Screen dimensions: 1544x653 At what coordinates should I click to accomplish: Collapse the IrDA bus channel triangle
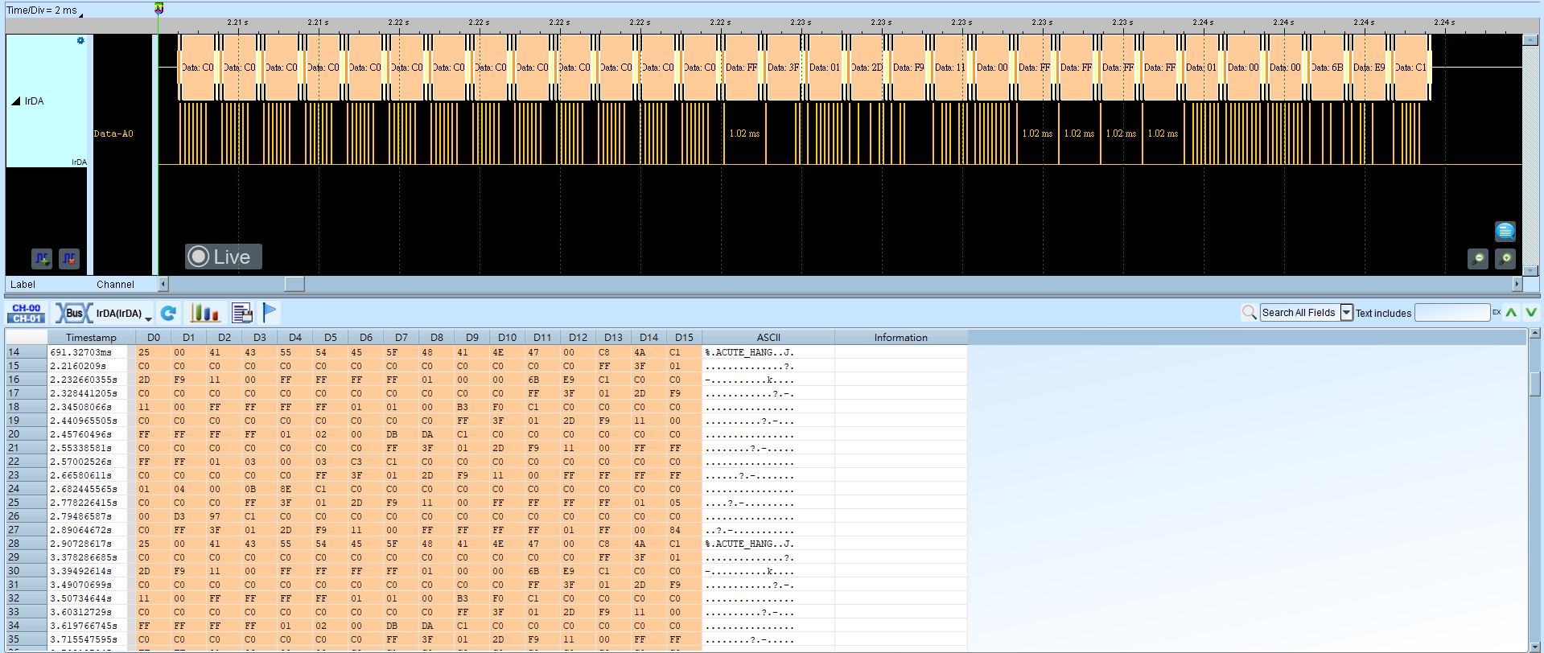pyautogui.click(x=15, y=101)
